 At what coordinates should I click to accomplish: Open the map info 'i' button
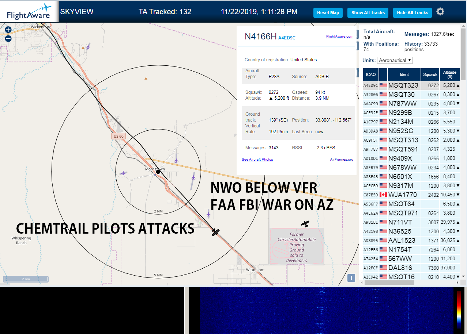[x=351, y=278]
